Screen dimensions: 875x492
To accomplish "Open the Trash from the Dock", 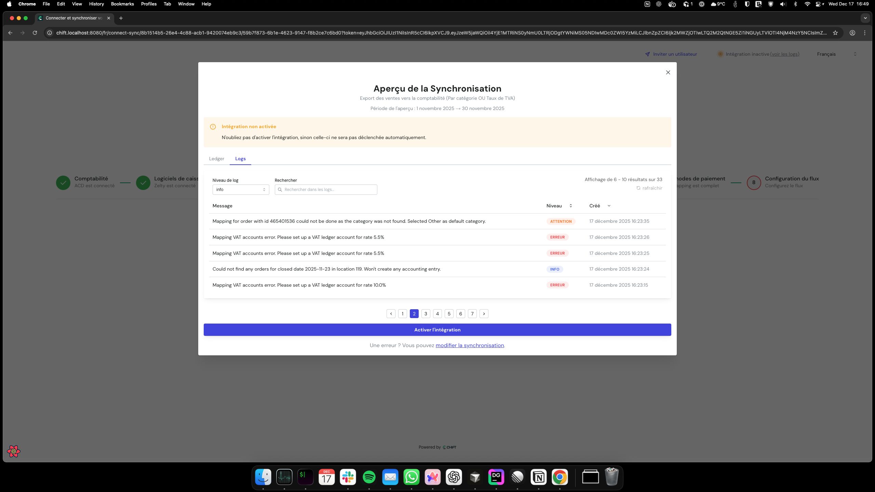I will [x=611, y=477].
